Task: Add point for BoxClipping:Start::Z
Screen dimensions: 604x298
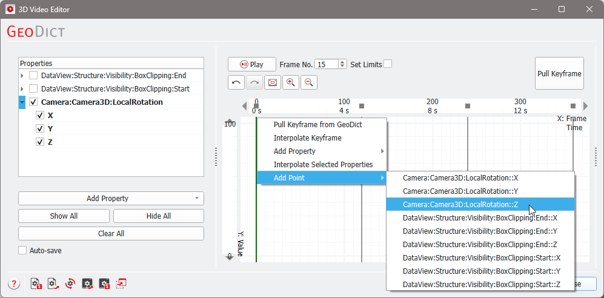Action: (480, 284)
